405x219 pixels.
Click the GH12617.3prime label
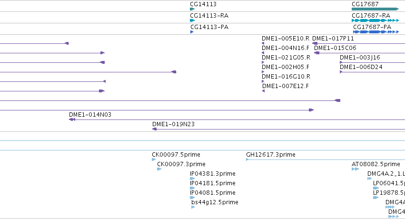point(271,155)
